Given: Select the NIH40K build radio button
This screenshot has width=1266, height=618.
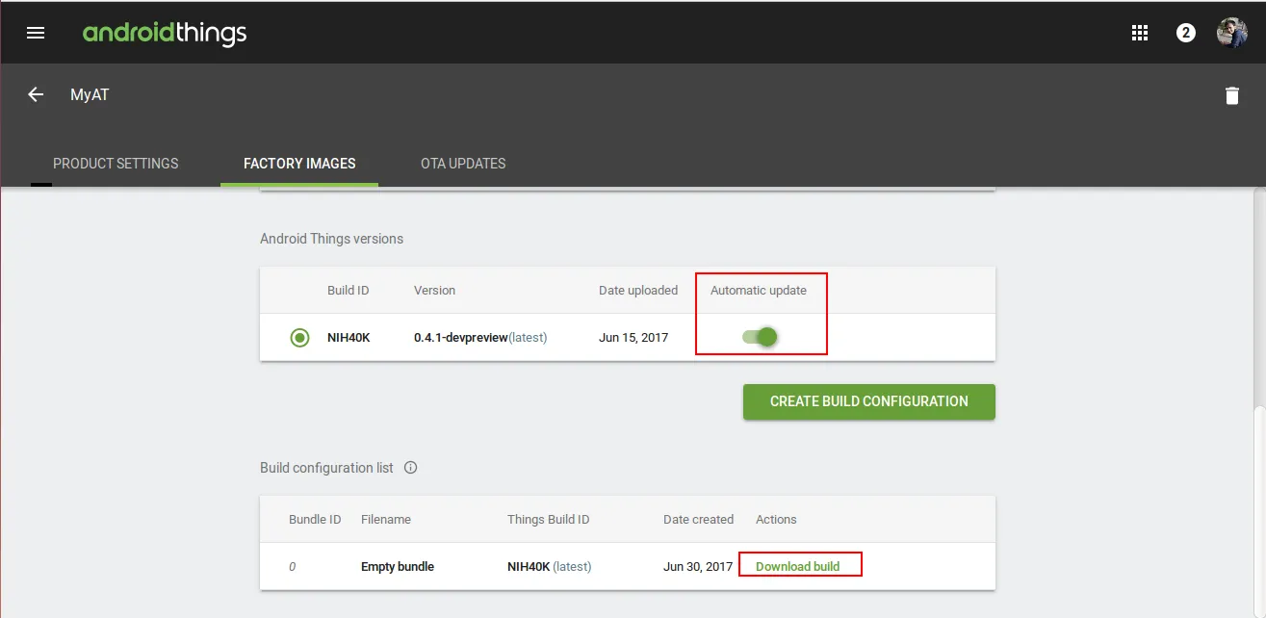Looking at the screenshot, I should [x=299, y=338].
